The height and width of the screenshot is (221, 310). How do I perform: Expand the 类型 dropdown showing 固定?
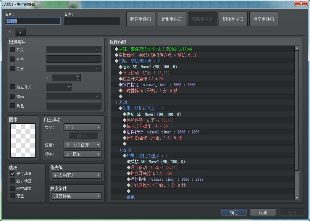click(x=83, y=127)
